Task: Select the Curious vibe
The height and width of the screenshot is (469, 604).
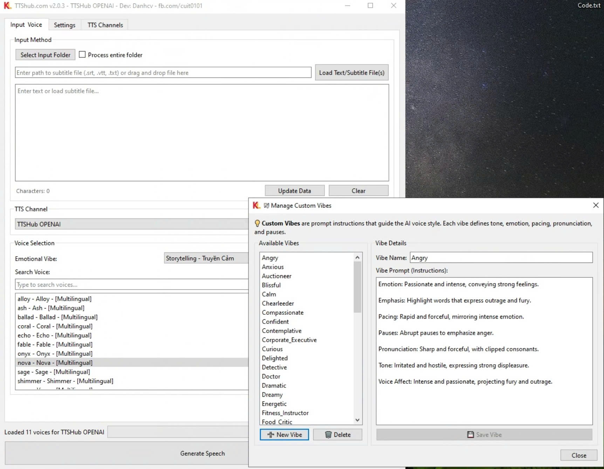Action: point(307,349)
